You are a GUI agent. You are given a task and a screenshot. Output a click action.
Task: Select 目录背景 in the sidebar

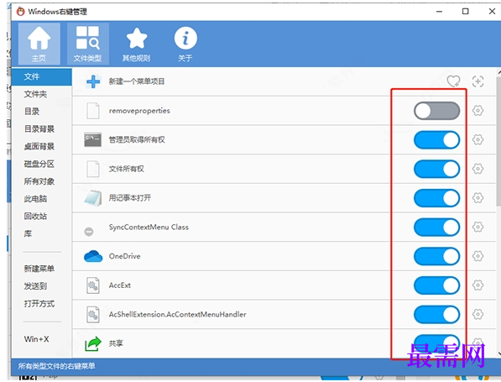(39, 129)
